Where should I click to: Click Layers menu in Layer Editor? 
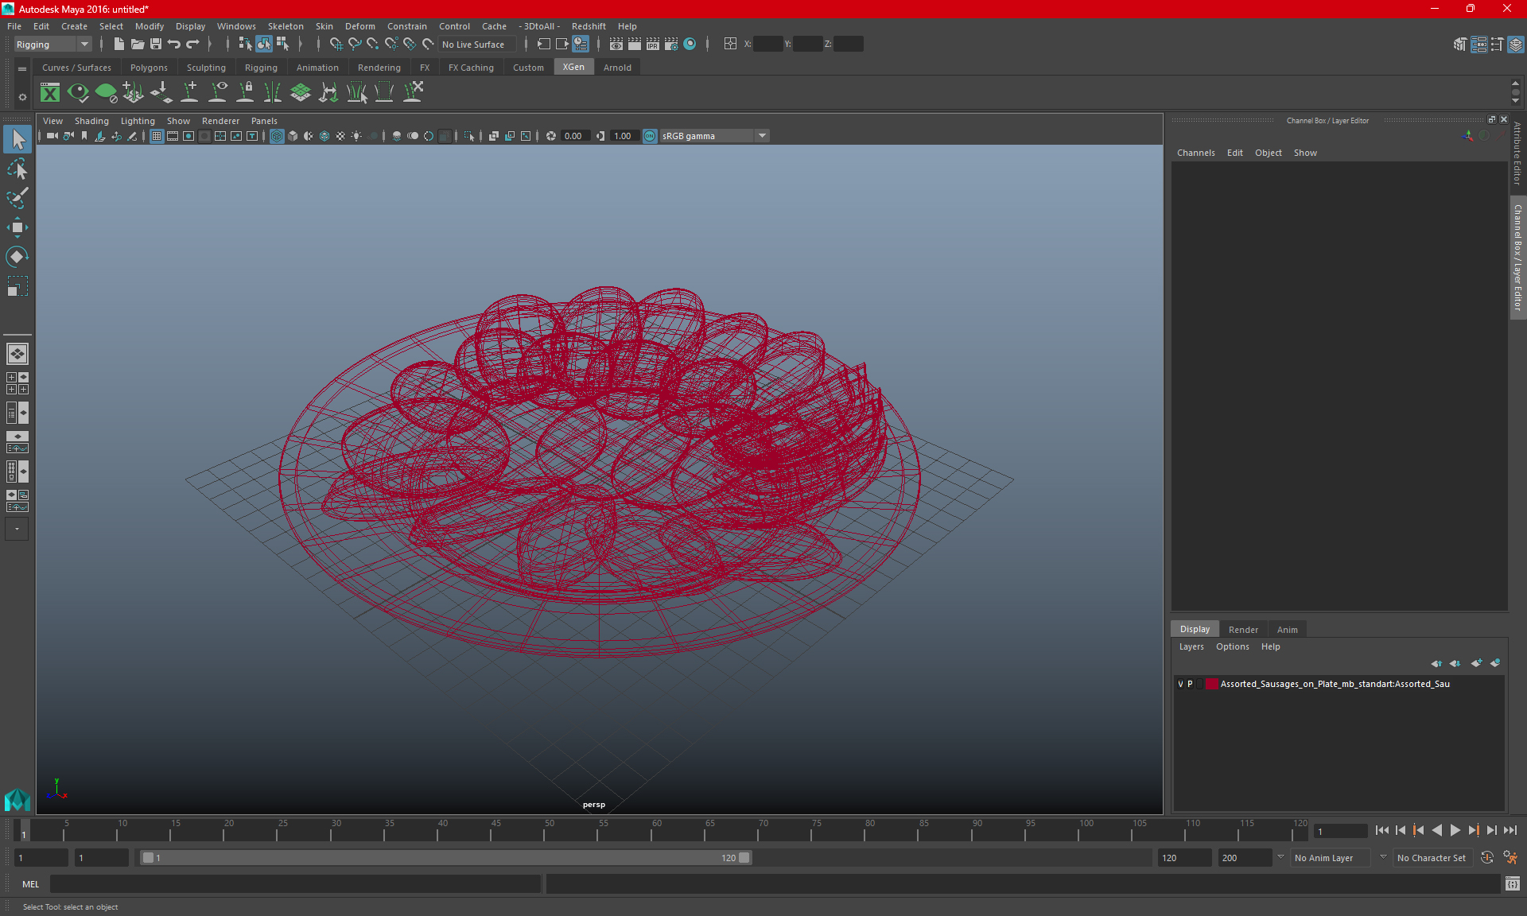(x=1191, y=646)
